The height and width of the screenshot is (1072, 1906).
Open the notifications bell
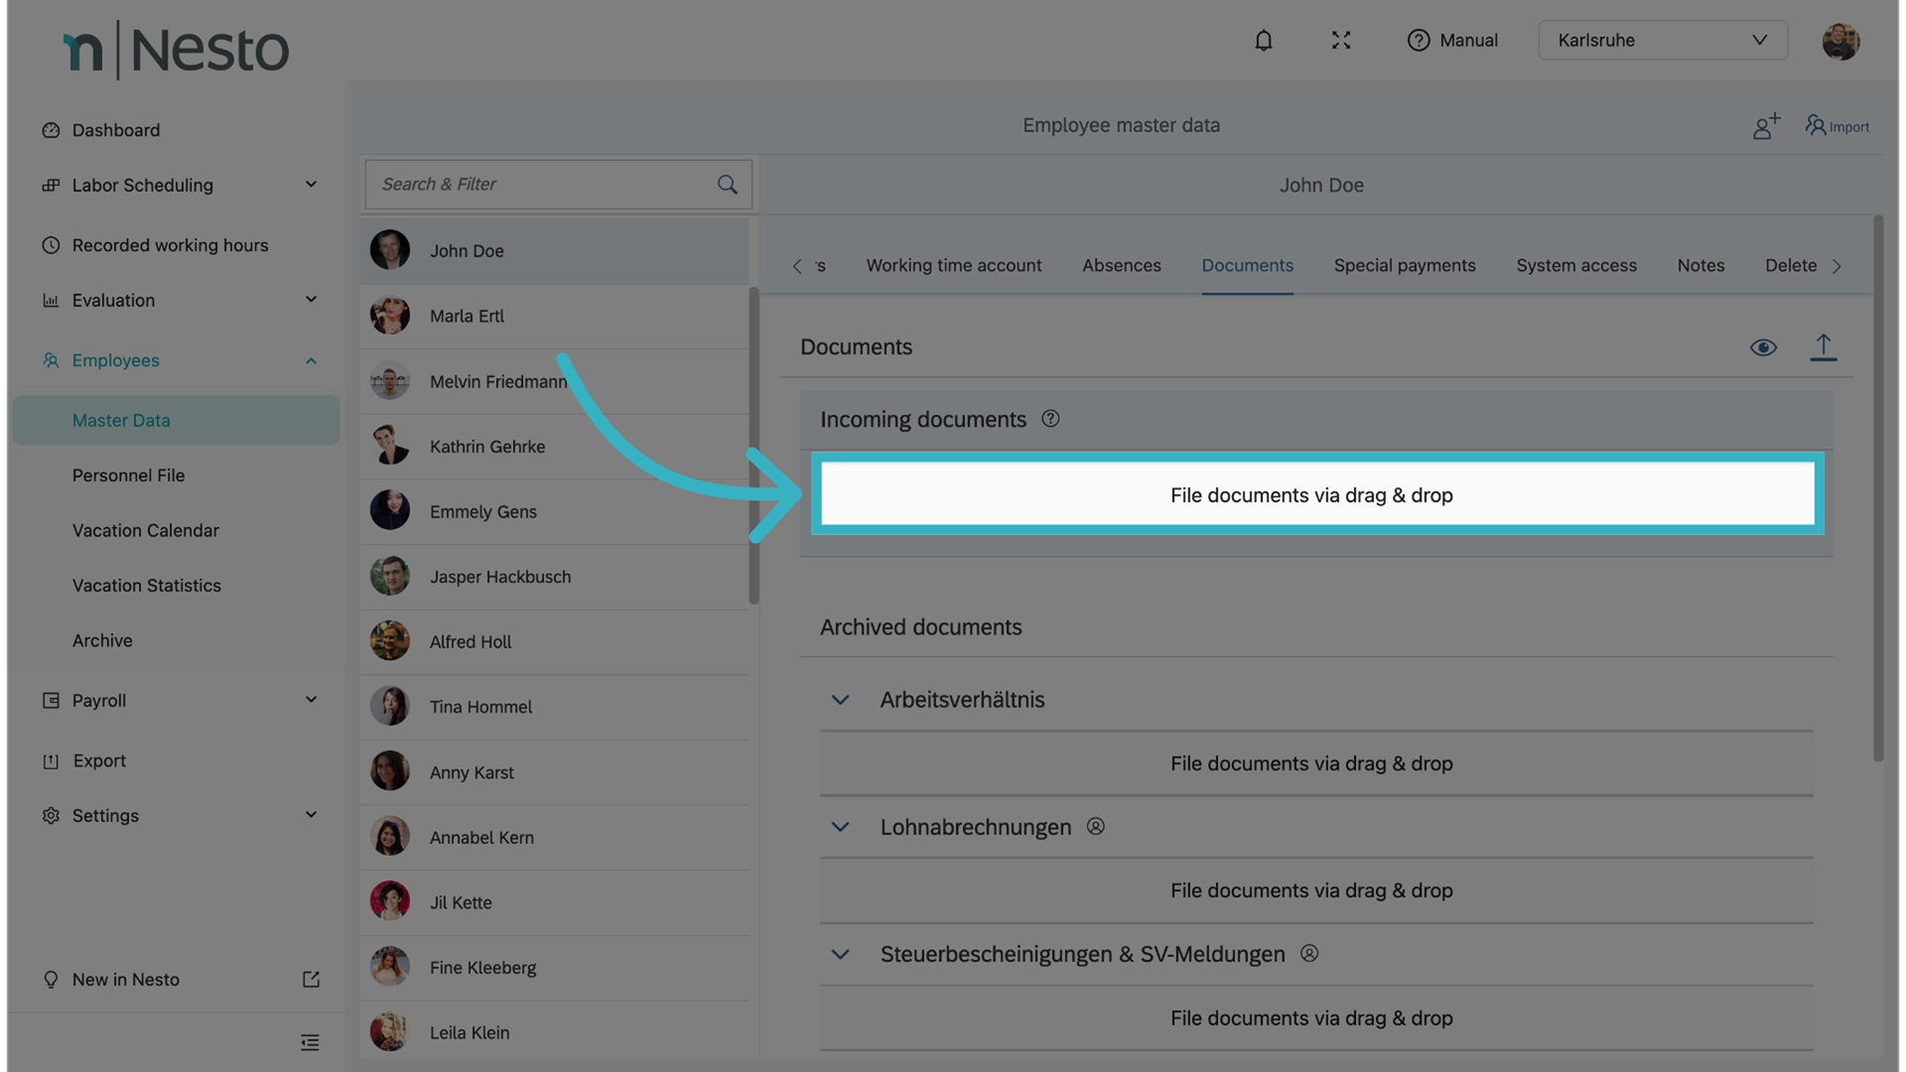pos(1263,41)
